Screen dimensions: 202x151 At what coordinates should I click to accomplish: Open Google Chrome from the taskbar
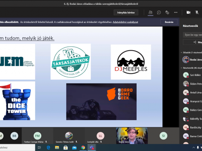pyautogui.click(x=83, y=147)
